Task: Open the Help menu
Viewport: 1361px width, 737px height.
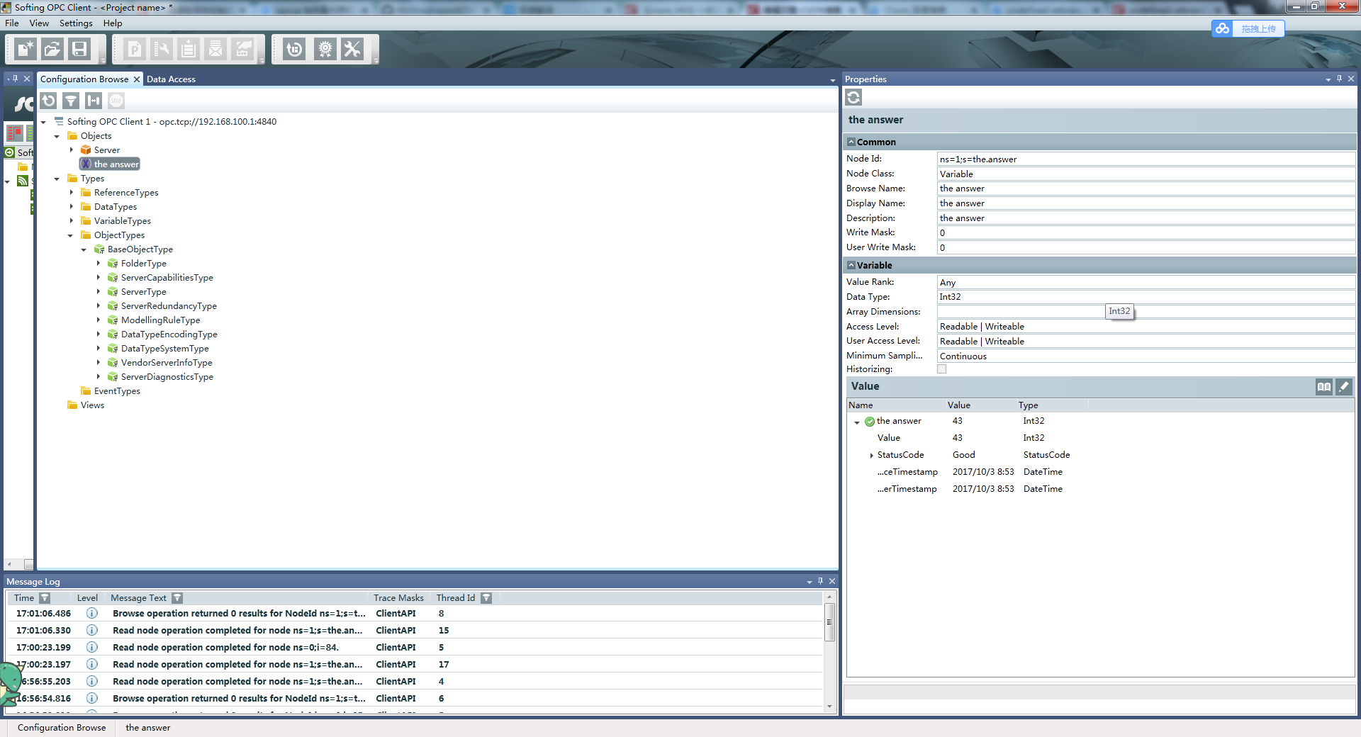Action: pyautogui.click(x=113, y=23)
